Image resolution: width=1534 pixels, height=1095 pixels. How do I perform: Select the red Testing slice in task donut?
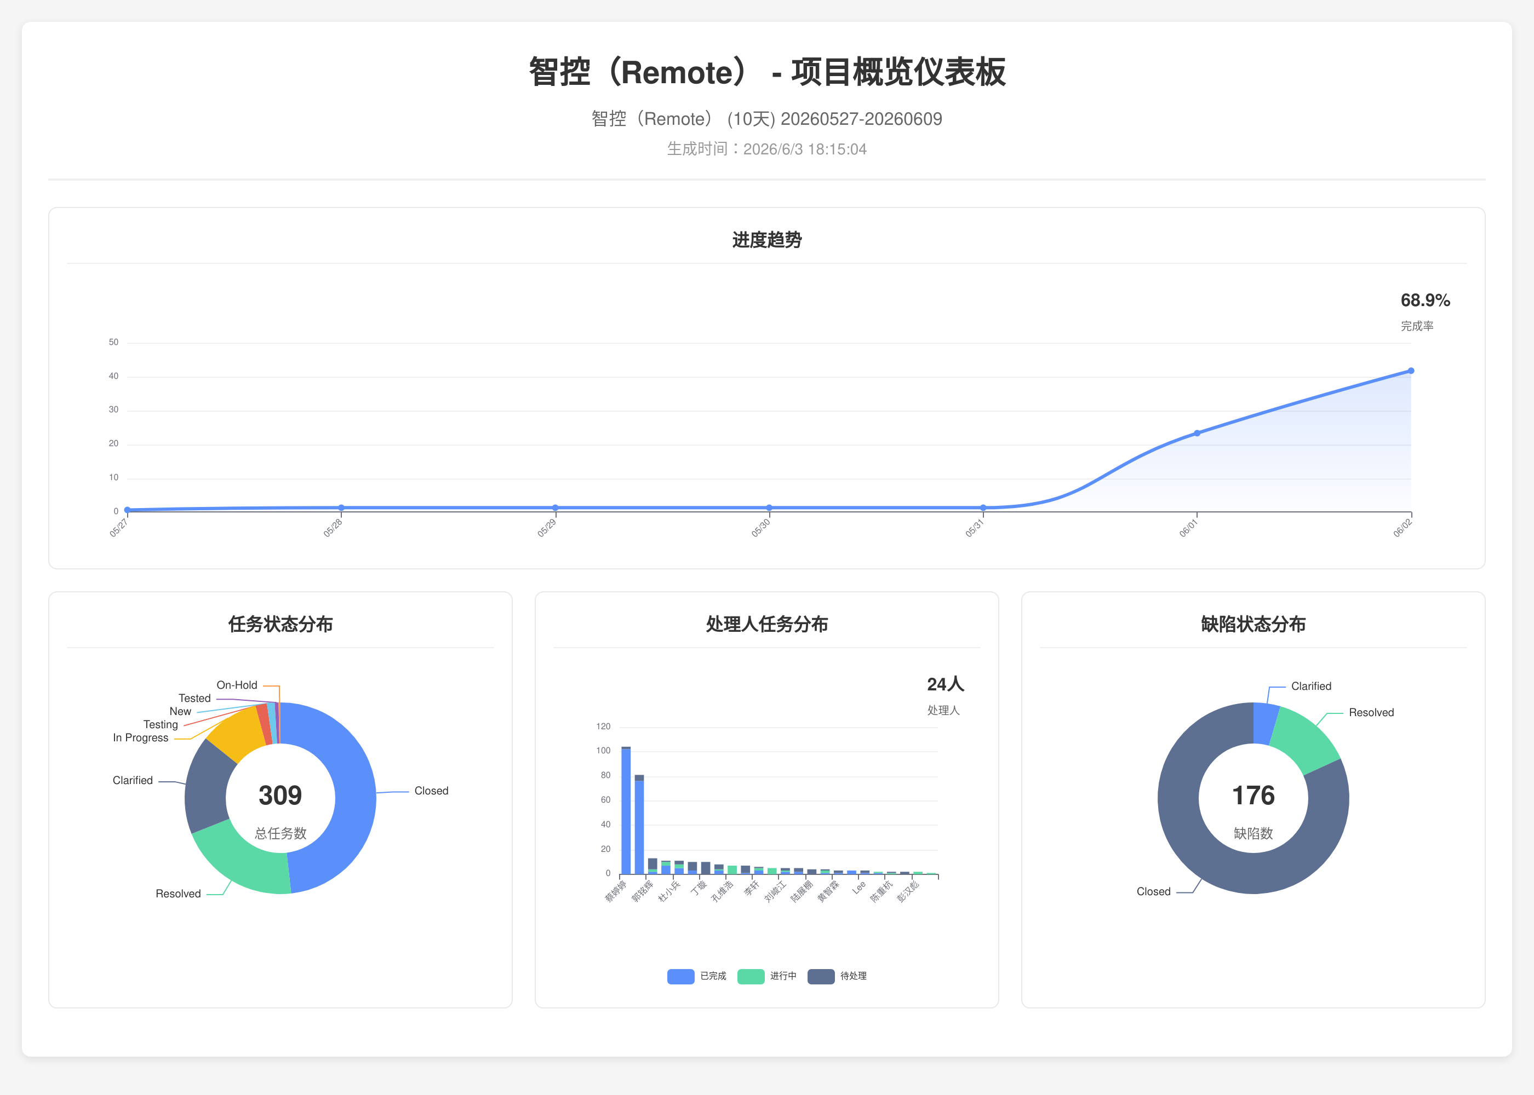pos(264,724)
